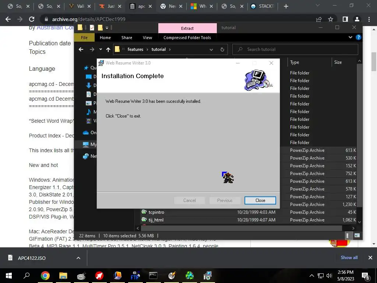This screenshot has height=283, width=377.
Task: Open Chrome profile avatar menu
Action: [x=357, y=19]
